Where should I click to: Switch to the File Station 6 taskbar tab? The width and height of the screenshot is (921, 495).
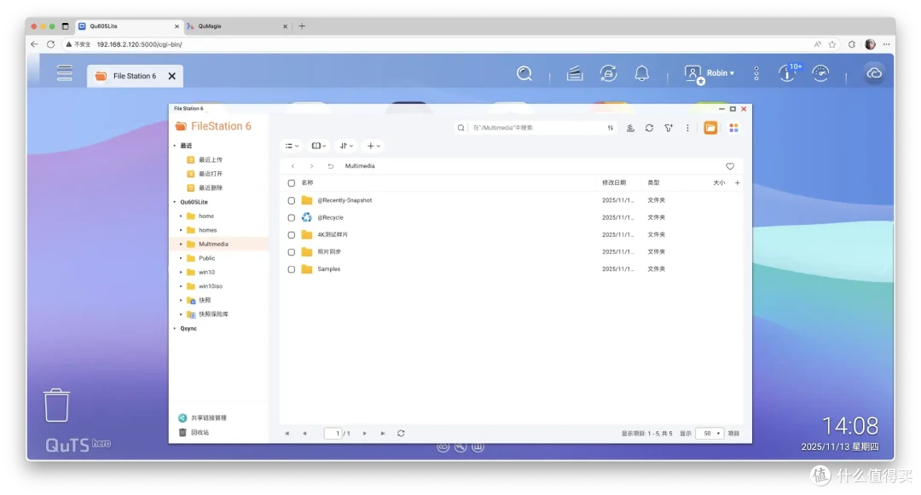point(135,76)
